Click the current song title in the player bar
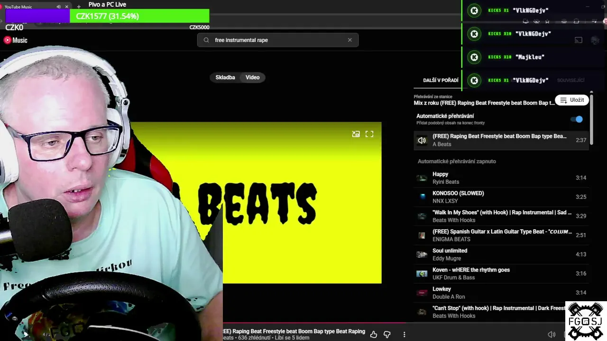The width and height of the screenshot is (607, 341). pos(294,332)
